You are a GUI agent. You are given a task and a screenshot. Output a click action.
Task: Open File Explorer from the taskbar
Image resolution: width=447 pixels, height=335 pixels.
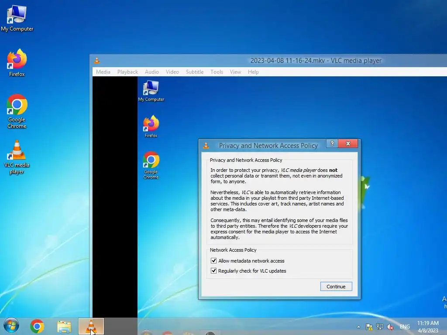64,327
